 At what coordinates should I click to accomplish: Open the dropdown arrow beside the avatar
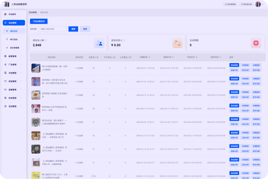(262, 4)
